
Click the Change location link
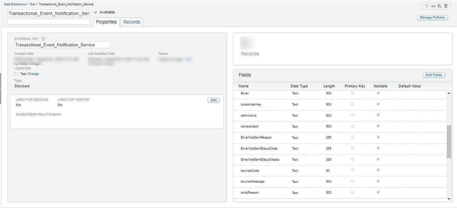33,74
